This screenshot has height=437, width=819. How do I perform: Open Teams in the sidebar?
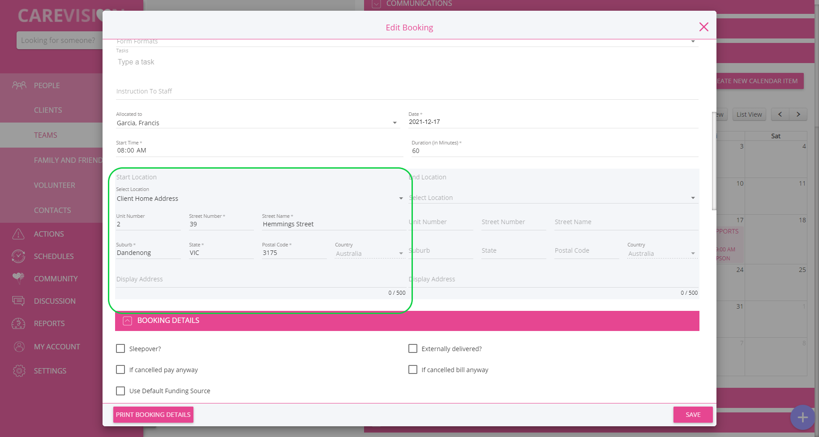[46, 135]
